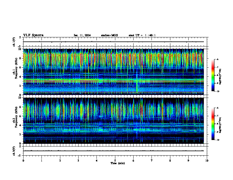The image size is (233, 180).
Task: Click time axis tick label "7"
Action: [152, 161]
